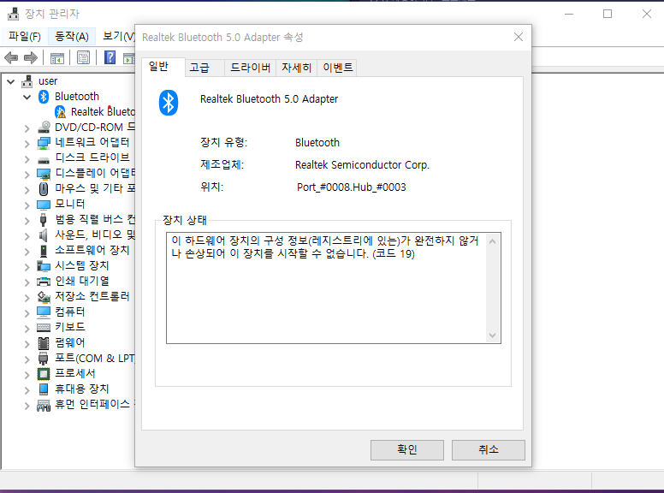The image size is (664, 493).
Task: Collapse the Bluetooth tree category
Action: click(x=27, y=97)
